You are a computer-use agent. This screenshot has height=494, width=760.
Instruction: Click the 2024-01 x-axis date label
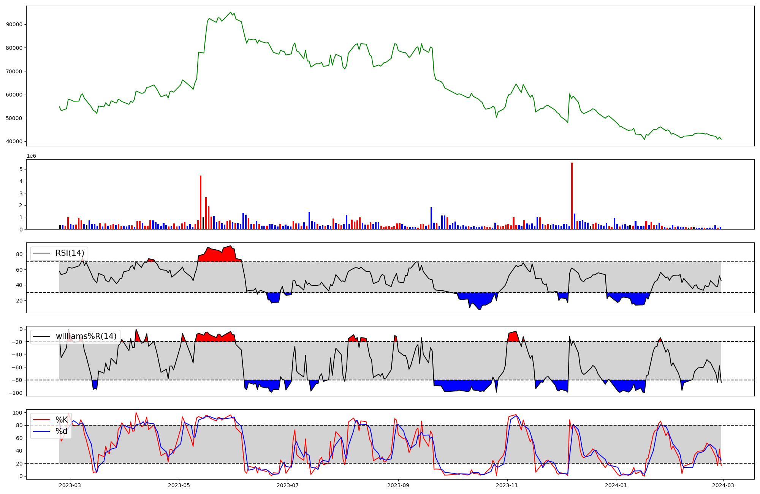(x=616, y=485)
